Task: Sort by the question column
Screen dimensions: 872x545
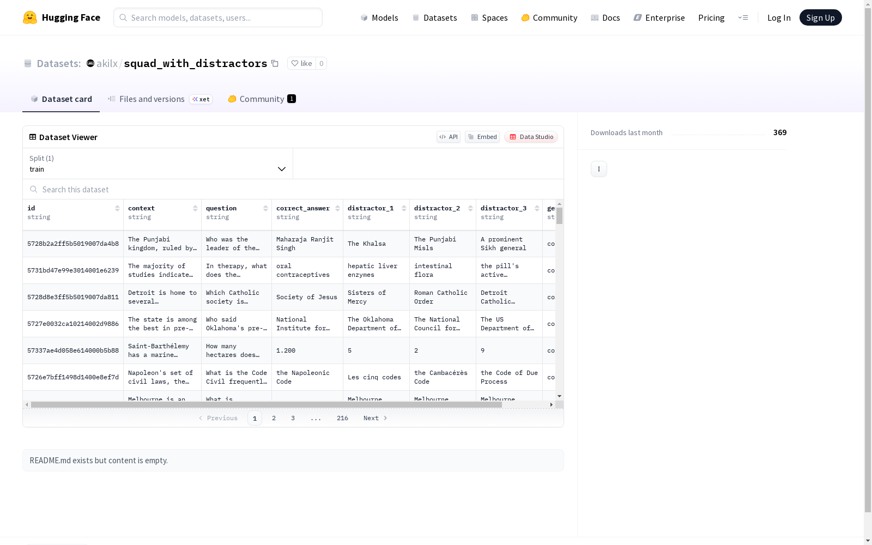Action: pyautogui.click(x=265, y=208)
